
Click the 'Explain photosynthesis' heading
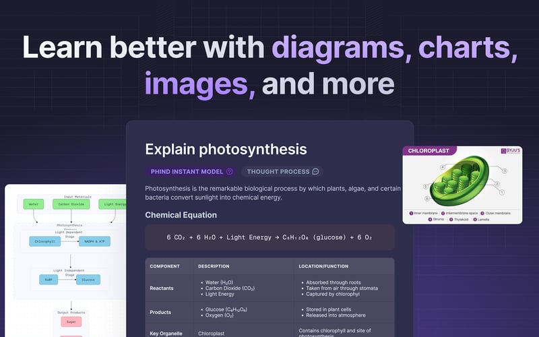226,149
